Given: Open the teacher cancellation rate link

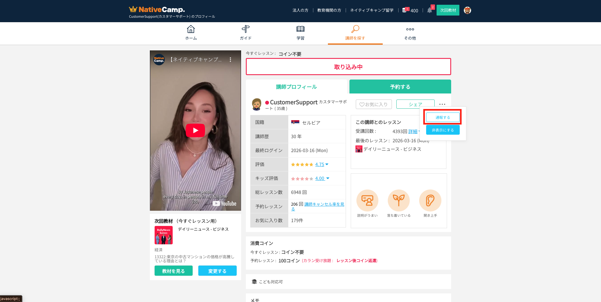Looking at the screenshot, I should pyautogui.click(x=324, y=204).
